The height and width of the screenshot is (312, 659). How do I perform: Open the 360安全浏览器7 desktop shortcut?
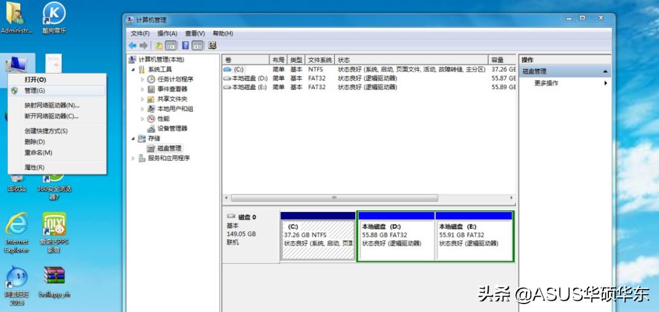(54, 188)
